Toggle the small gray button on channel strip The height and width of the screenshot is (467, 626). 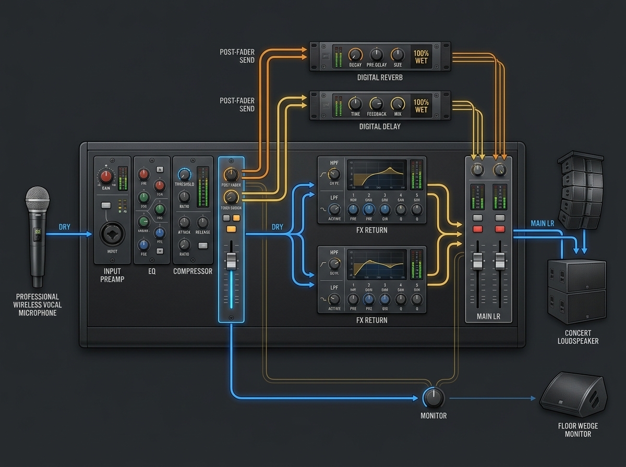pos(226,218)
